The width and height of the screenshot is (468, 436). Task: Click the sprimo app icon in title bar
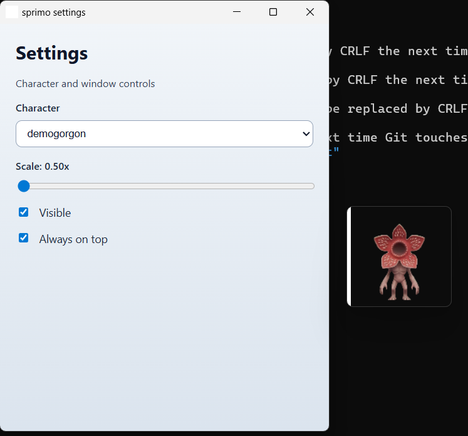click(12, 12)
